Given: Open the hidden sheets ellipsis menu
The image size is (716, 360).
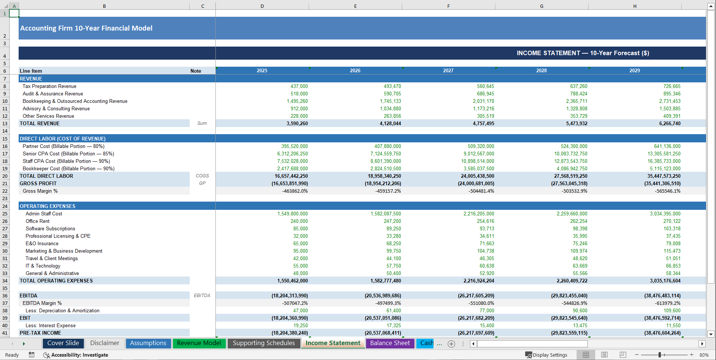Looking at the screenshot, I should coord(440,343).
